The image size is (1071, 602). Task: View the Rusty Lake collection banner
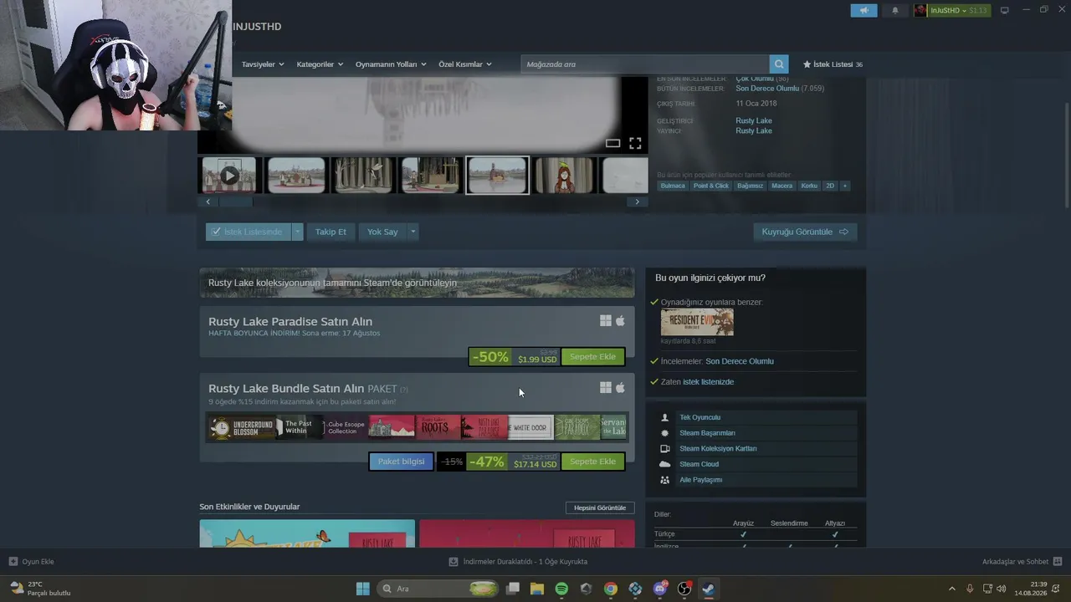(417, 283)
